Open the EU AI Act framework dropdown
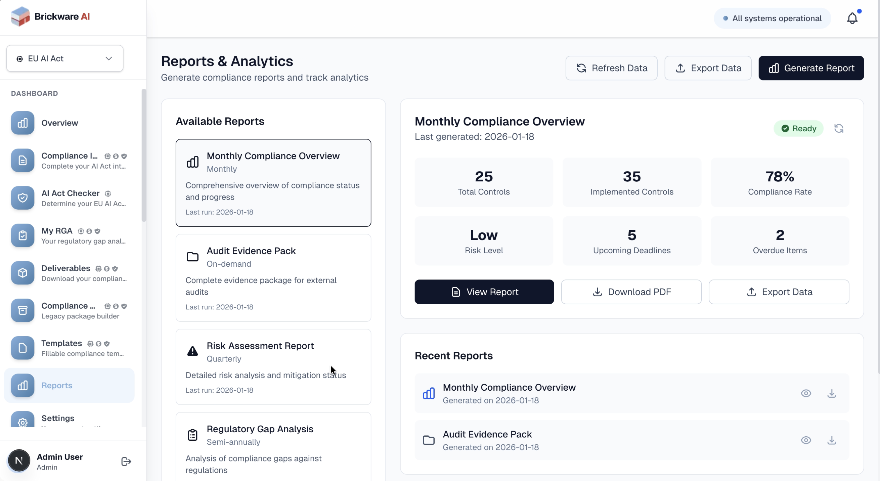This screenshot has width=880, height=481. click(64, 58)
